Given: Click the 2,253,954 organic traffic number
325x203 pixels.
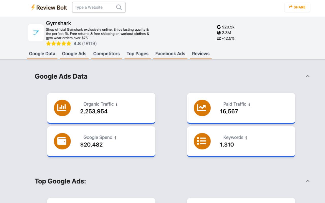Looking at the screenshot, I should tap(94, 111).
